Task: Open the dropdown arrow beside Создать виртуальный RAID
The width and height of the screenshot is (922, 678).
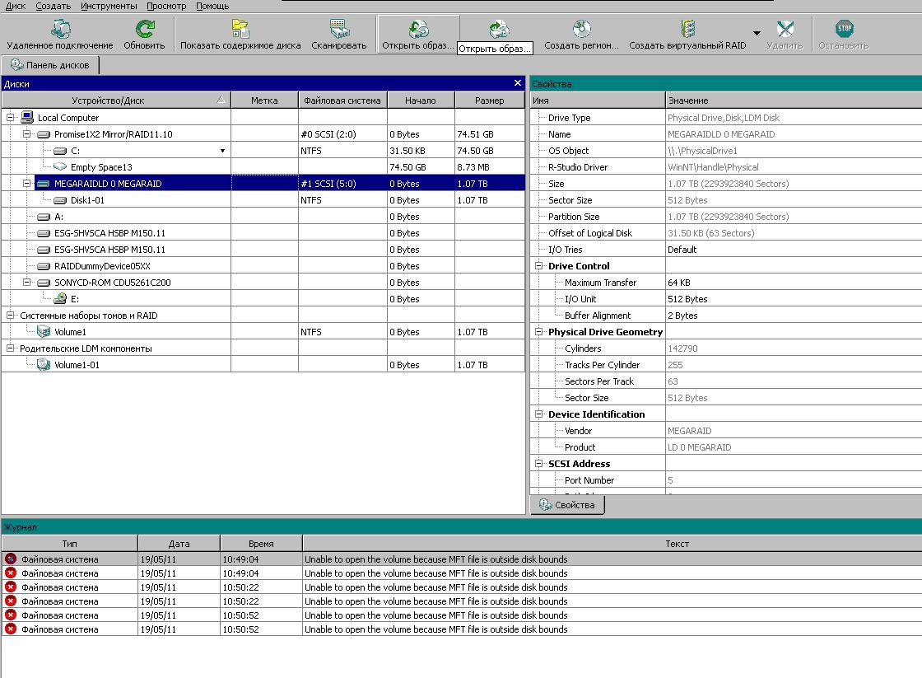Action: click(x=757, y=34)
